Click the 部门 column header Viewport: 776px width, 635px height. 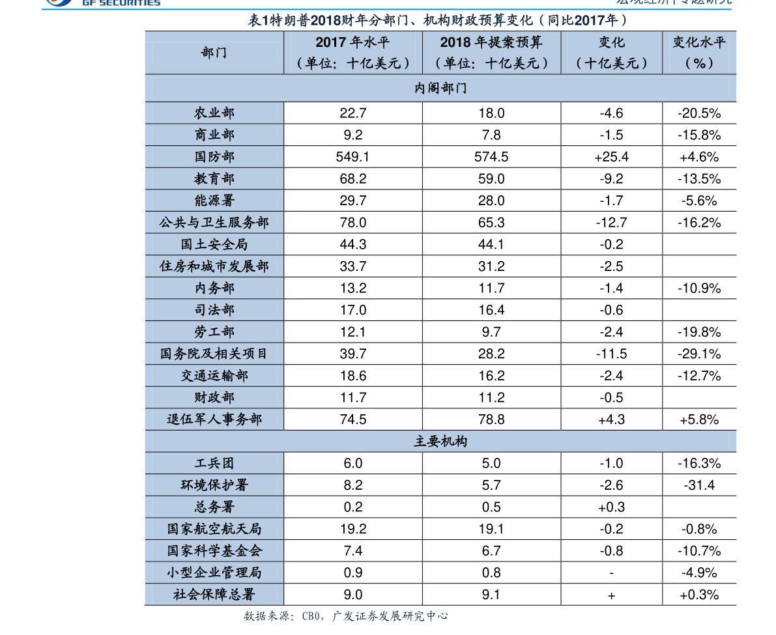pos(214,53)
